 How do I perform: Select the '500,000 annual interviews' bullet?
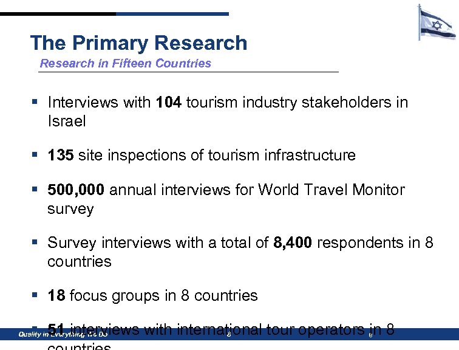tap(226, 199)
